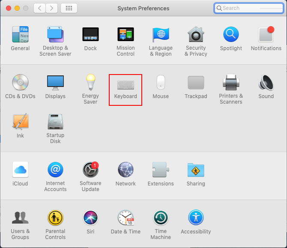Close the System Preferences window
The height and width of the screenshot is (248, 287).
point(9,8)
